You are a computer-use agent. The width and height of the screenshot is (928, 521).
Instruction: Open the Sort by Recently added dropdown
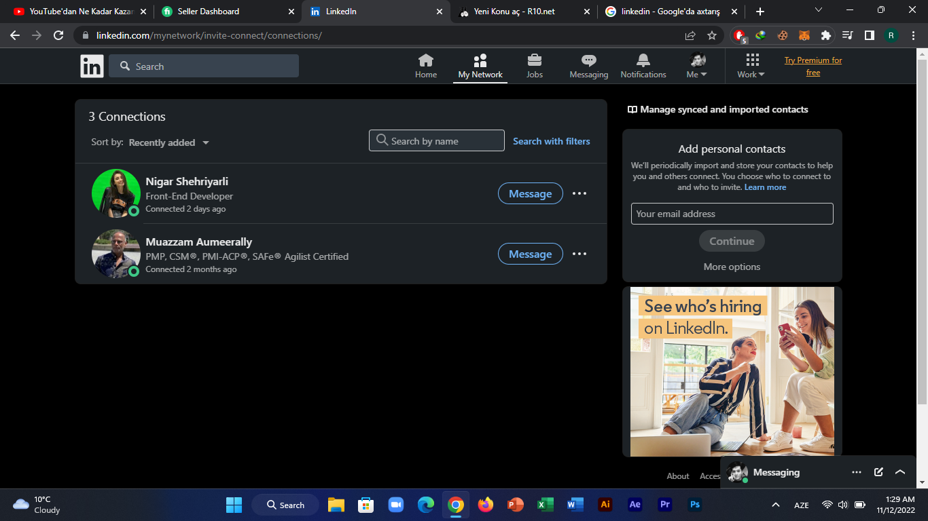tap(168, 142)
